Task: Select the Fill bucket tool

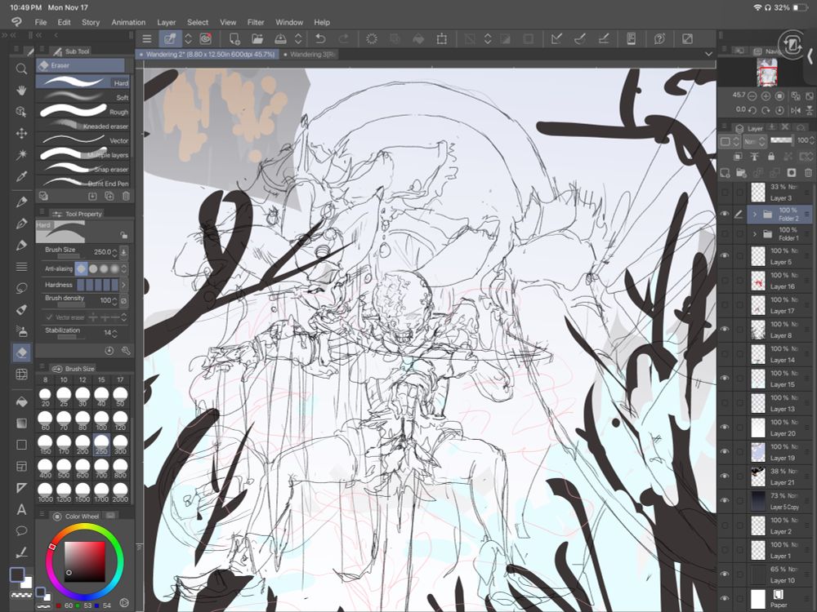Action: [x=21, y=401]
